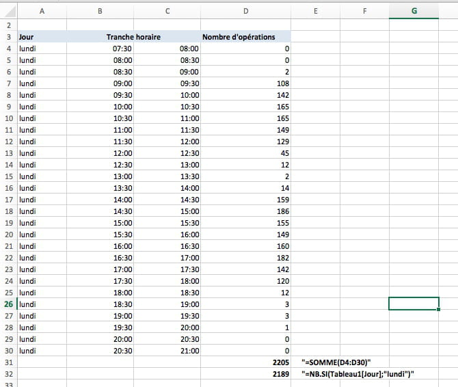Select the "Tranche horaire" header cell
458x387 pixels.
coord(133,36)
